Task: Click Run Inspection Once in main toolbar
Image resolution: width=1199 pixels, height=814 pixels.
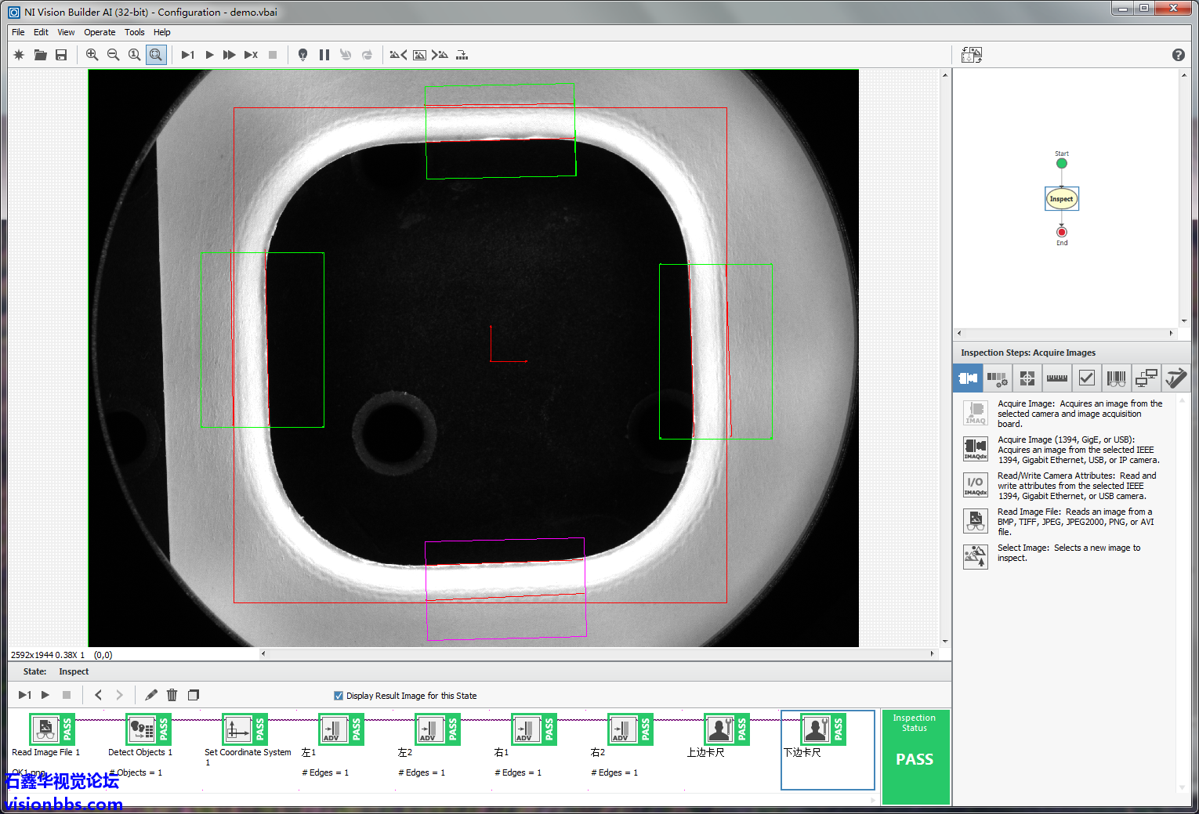Action: click(188, 55)
